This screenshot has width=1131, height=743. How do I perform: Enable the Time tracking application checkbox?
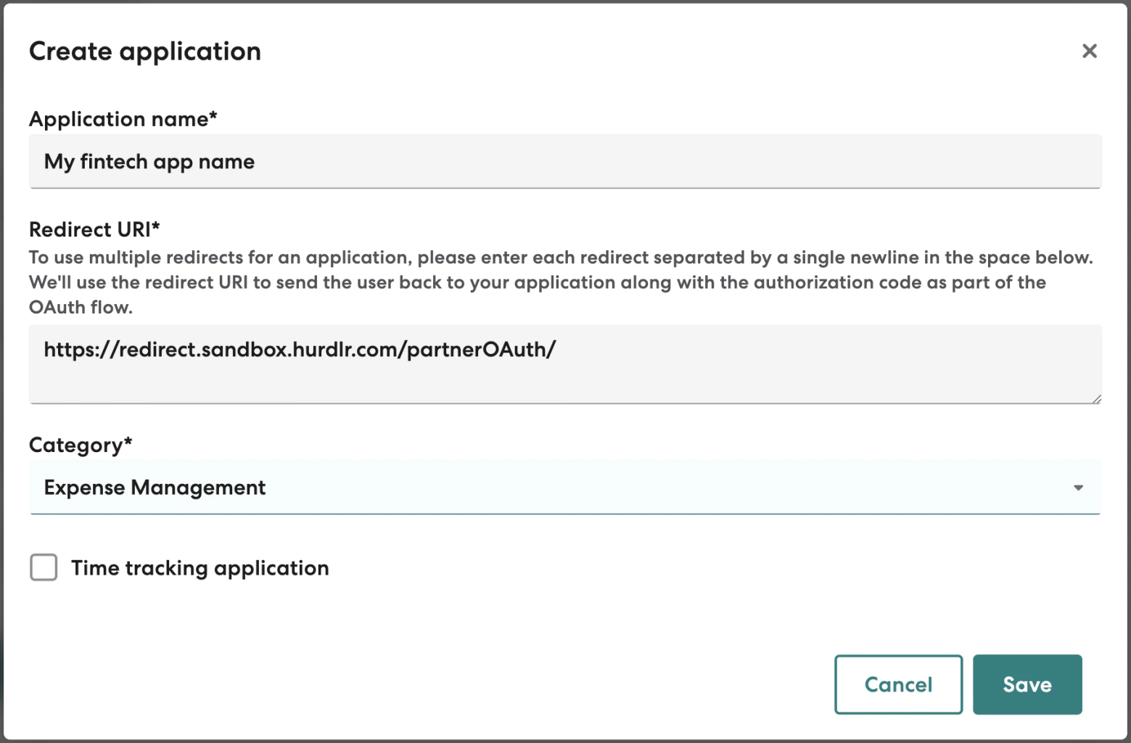click(44, 567)
